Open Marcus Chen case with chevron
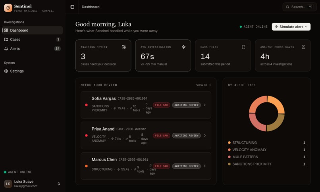 point(205,166)
